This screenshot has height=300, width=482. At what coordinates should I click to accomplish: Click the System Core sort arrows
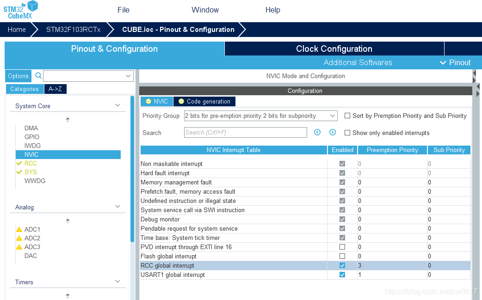pyautogui.click(x=68, y=119)
